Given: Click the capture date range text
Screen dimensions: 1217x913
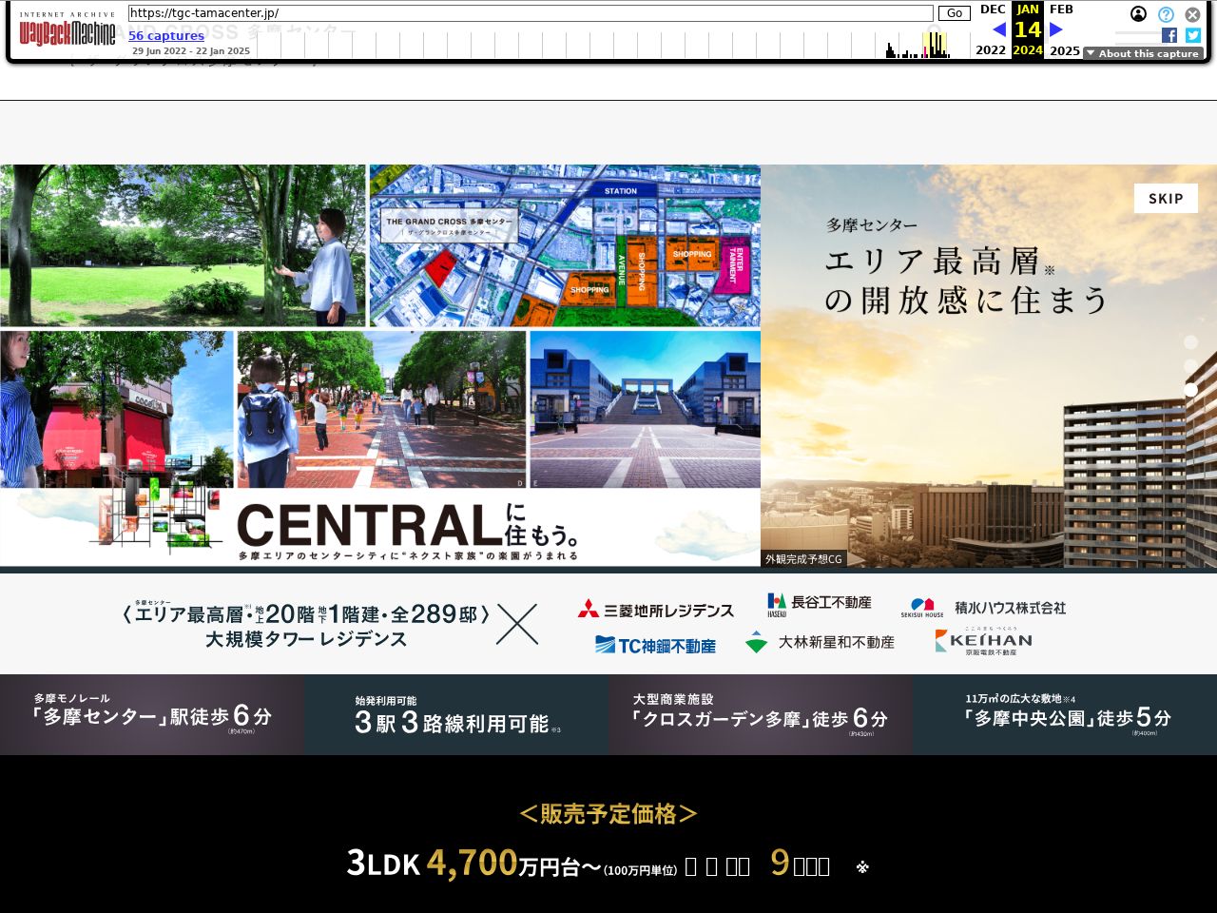Looking at the screenshot, I should click(x=191, y=52).
